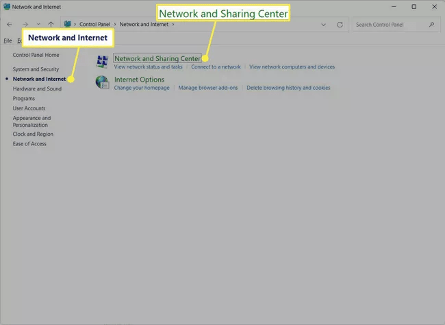The width and height of the screenshot is (445, 325).
Task: Go to Control Panel Home
Action: click(x=36, y=55)
